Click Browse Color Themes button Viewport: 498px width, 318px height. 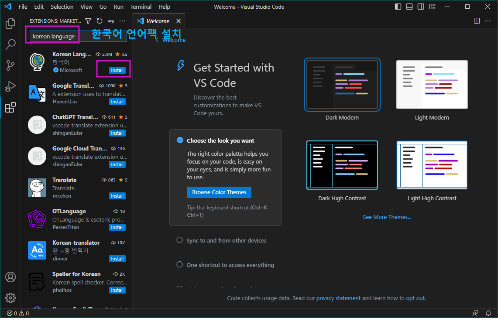(219, 192)
